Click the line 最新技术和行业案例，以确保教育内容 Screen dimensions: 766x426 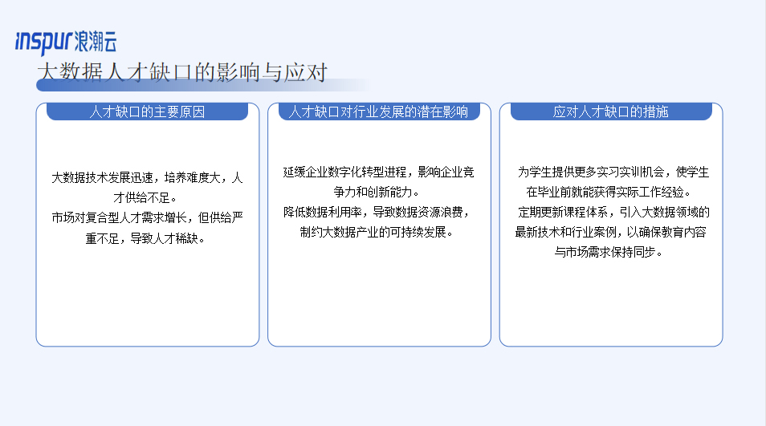611,232
